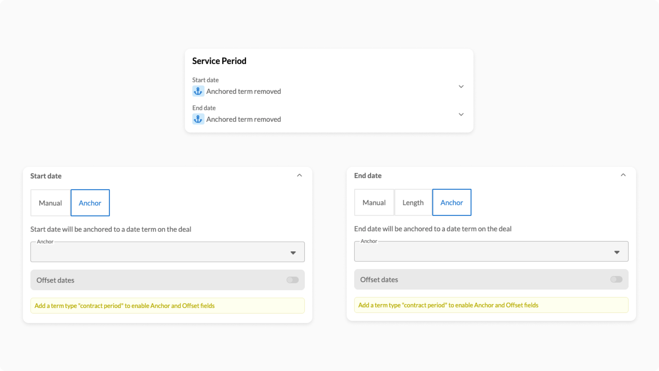This screenshot has width=659, height=371.
Task: Click the Start date Anchor dropdown arrow
Action: tap(293, 253)
